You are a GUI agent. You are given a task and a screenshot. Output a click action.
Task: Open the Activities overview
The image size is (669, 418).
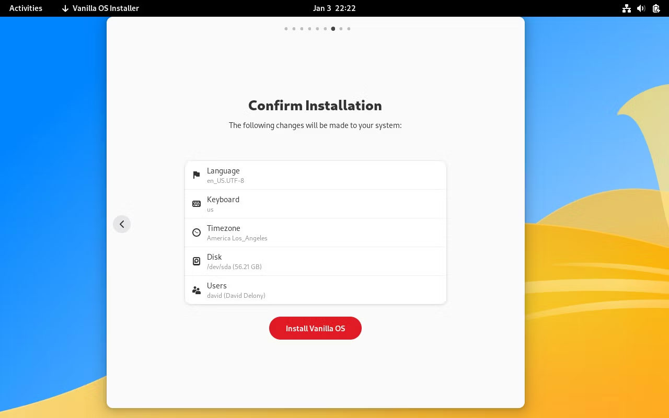click(26, 8)
